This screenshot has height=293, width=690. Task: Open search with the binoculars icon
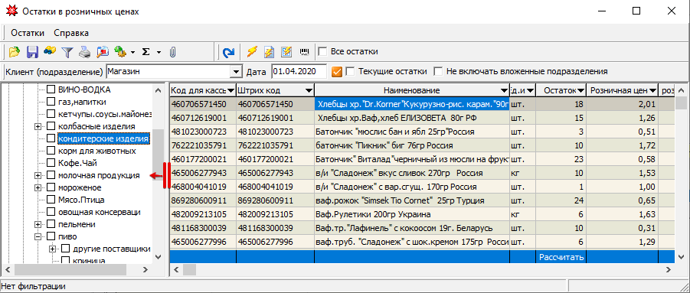(50, 51)
